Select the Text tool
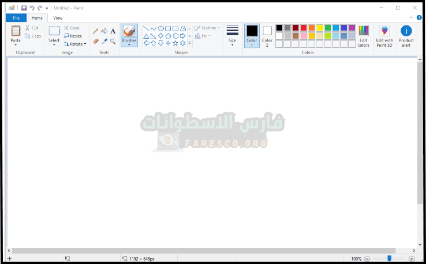 tap(113, 31)
